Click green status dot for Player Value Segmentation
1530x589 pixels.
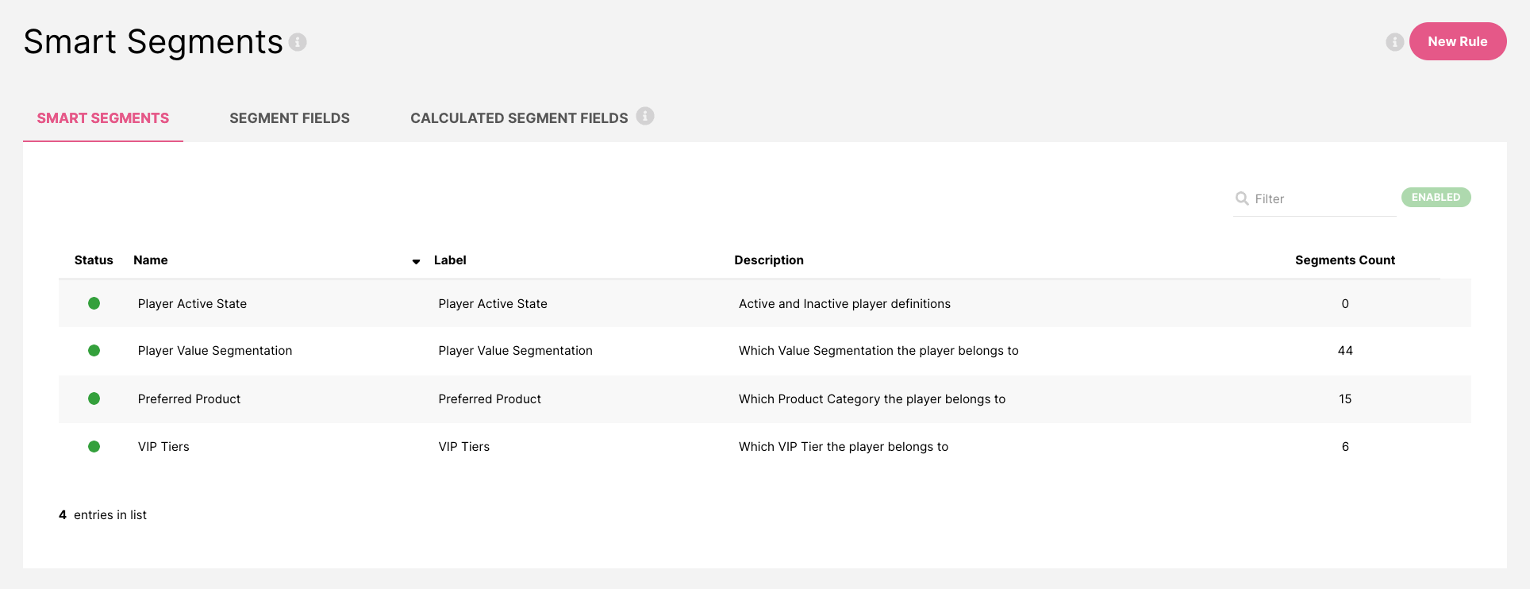pyautogui.click(x=94, y=350)
